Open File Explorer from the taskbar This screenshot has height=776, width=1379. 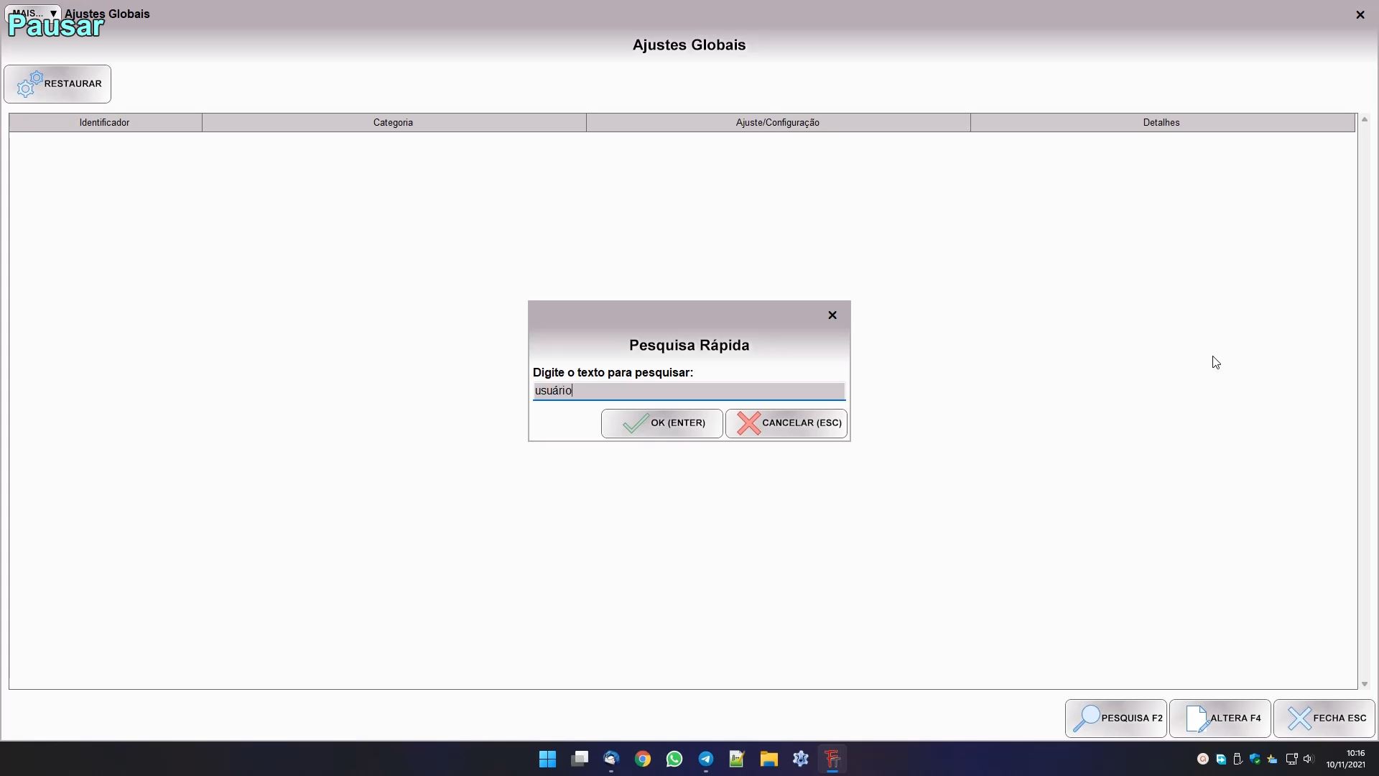769,759
